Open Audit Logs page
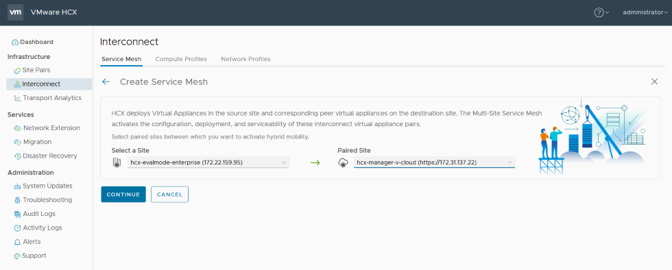The image size is (672, 270). (39, 214)
